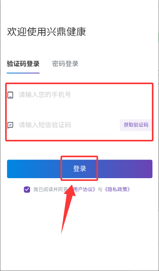
Task: Click the SMS message icon beside 请输入短信验证码
Action: [10, 125]
